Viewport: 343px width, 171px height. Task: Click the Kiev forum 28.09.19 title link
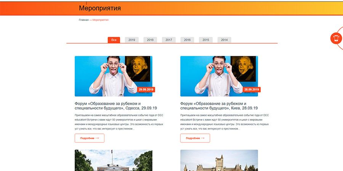coord(219,106)
